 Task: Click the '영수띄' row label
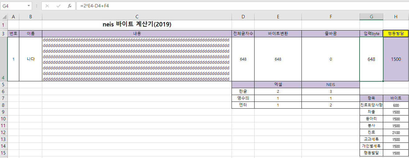243,98
